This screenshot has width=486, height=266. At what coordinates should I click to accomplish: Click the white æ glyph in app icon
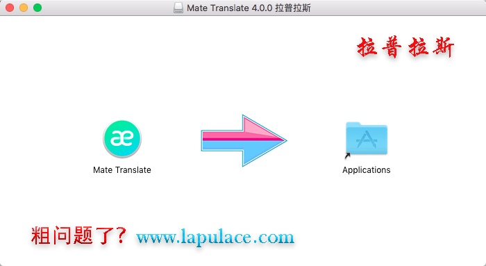(122, 138)
